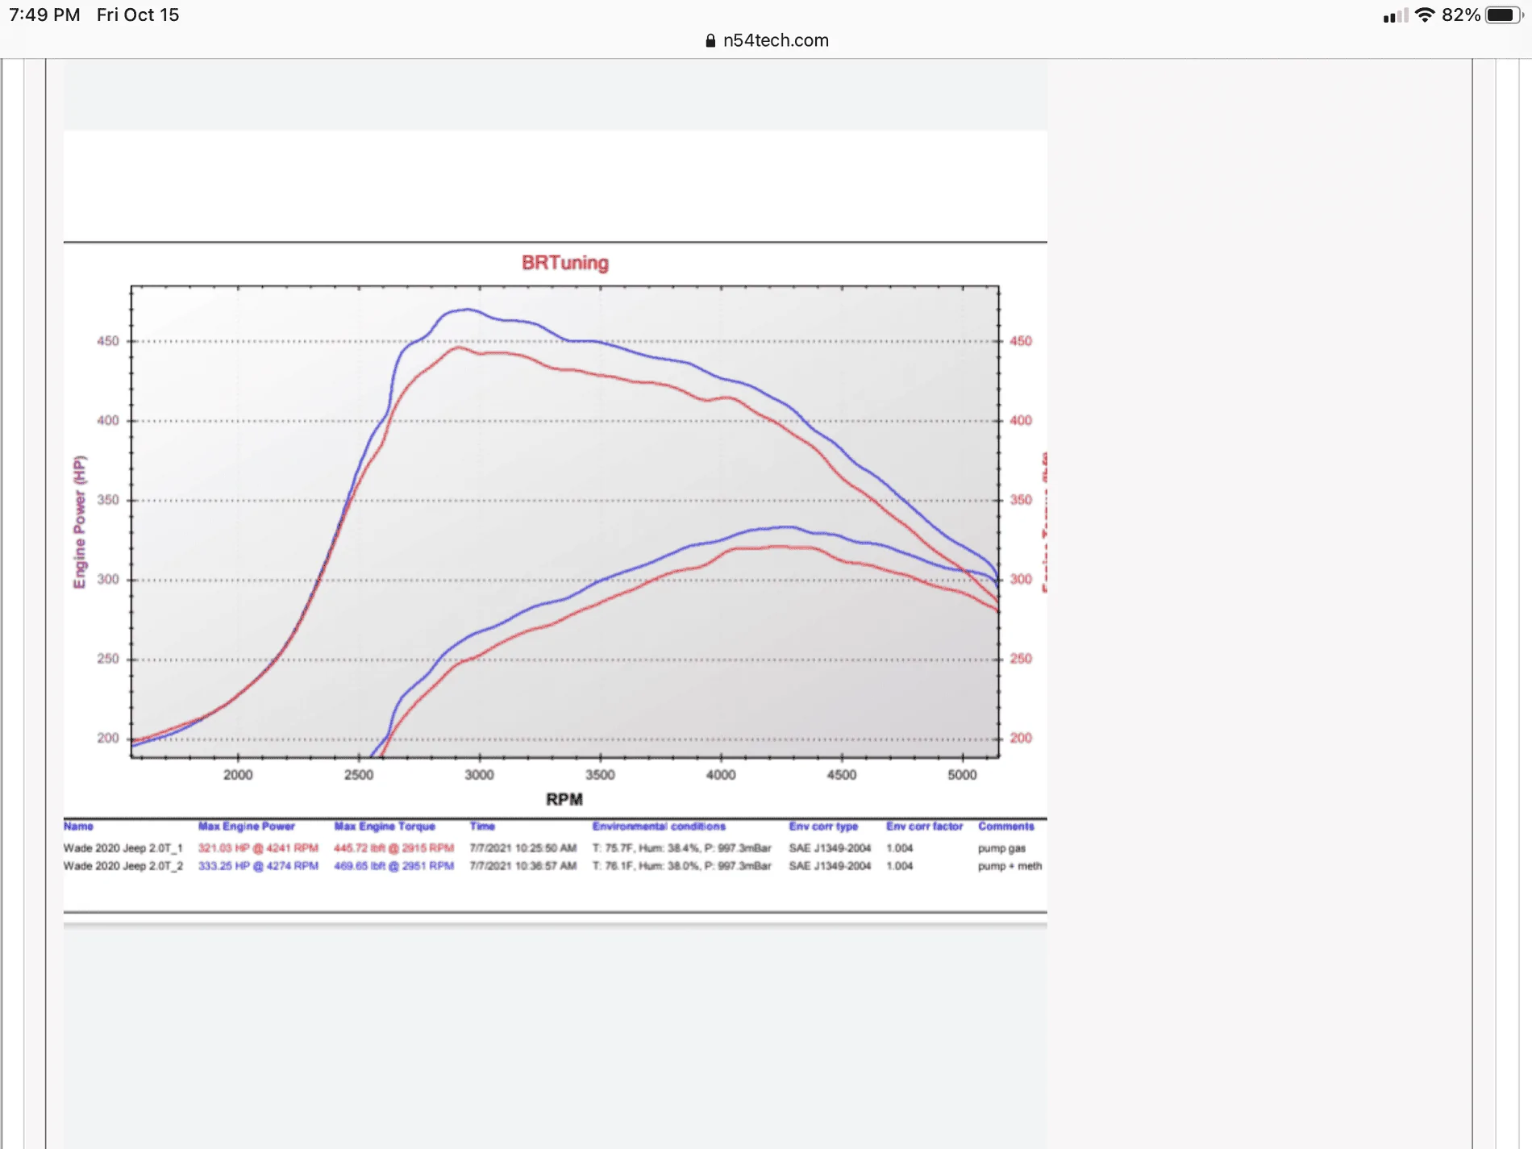Tap the pump + meth comment

(1010, 866)
